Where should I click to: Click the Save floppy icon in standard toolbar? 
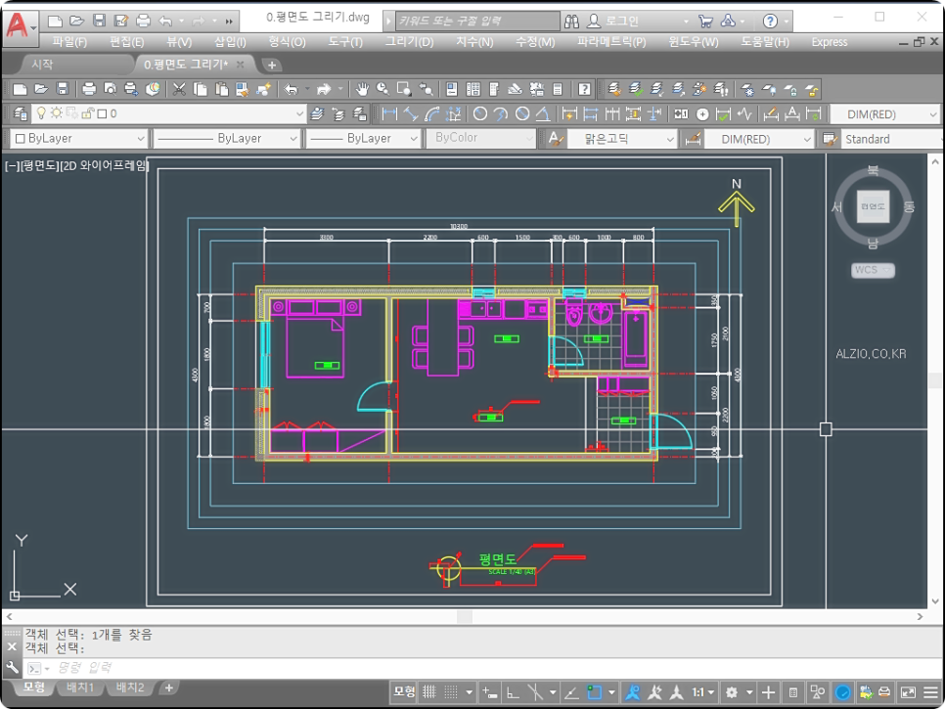click(x=62, y=89)
